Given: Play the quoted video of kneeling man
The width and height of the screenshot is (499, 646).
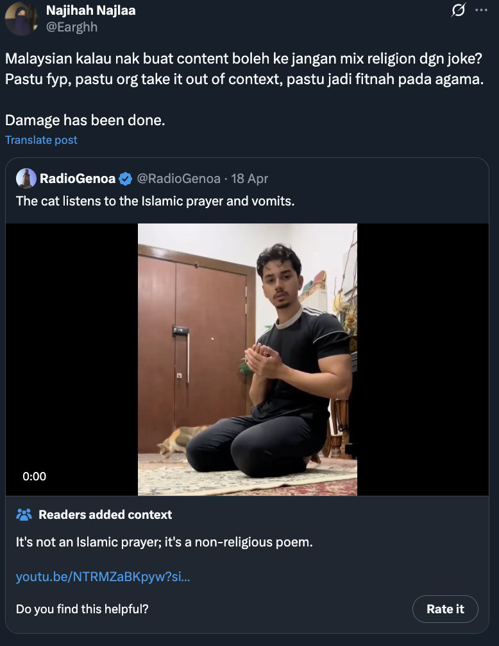Looking at the screenshot, I should tap(248, 360).
